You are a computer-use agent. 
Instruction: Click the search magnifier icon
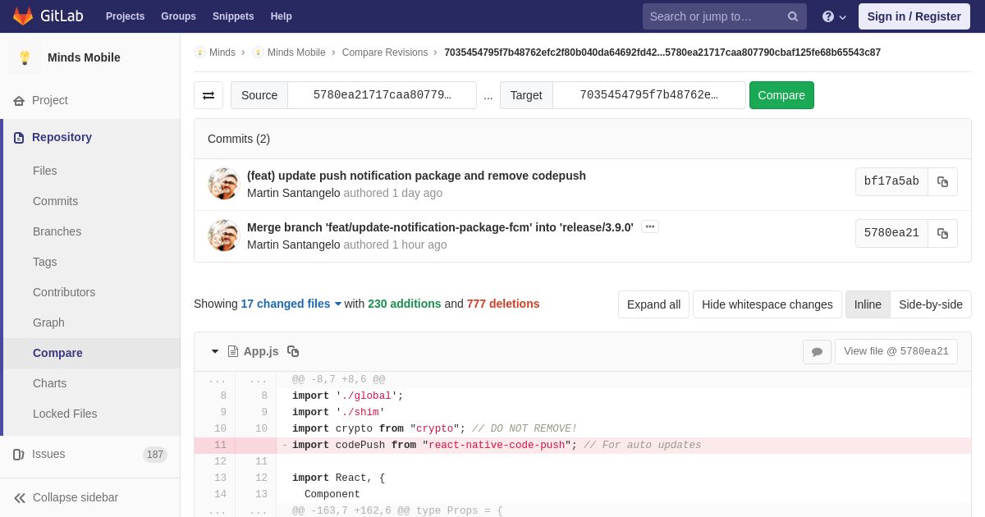pos(793,16)
